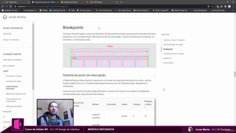Screen dimensions: 236x133
Task: Open Entendendo o layout page
Action: (x=14, y=76)
